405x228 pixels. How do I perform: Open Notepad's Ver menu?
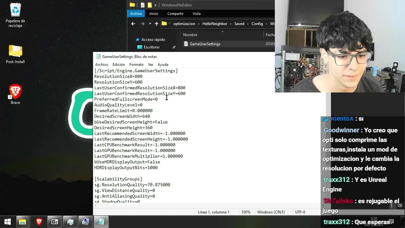[151, 65]
